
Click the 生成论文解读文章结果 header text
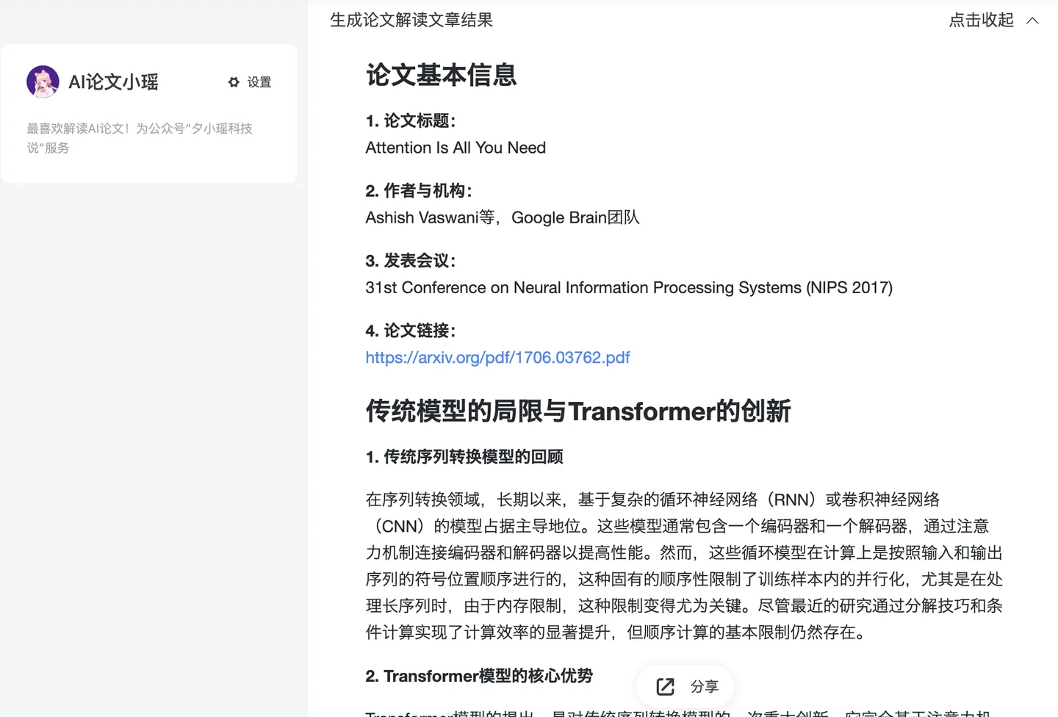(411, 21)
